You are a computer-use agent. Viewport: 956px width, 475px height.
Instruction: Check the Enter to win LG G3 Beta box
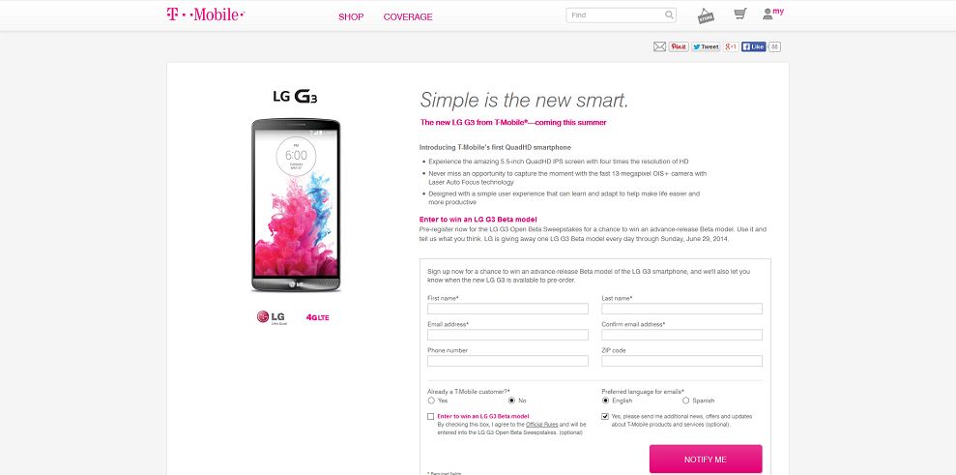click(431, 416)
